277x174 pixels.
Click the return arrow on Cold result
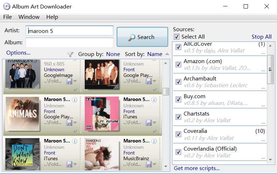point(155,131)
